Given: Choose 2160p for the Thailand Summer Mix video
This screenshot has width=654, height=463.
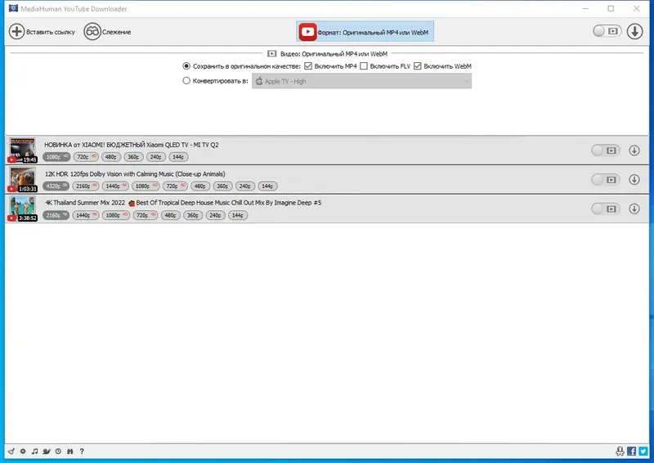Looking at the screenshot, I should (x=56, y=215).
